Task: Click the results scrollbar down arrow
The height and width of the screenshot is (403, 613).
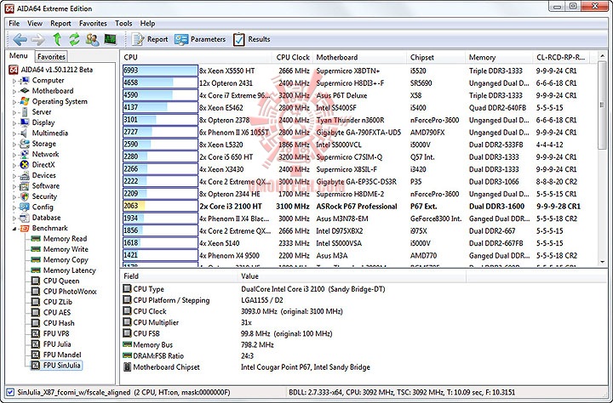Action: (603, 262)
